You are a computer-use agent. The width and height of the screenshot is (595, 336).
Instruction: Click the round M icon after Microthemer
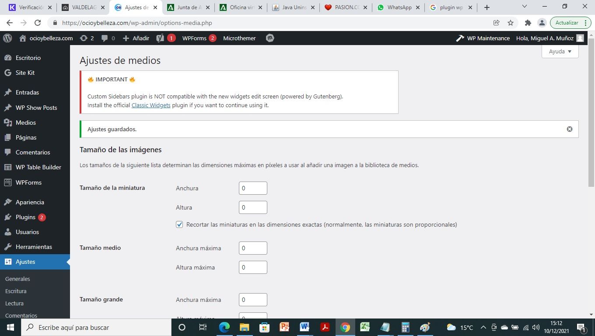(x=270, y=38)
